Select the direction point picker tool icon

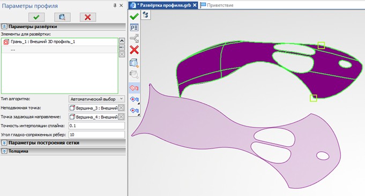[135, 111]
